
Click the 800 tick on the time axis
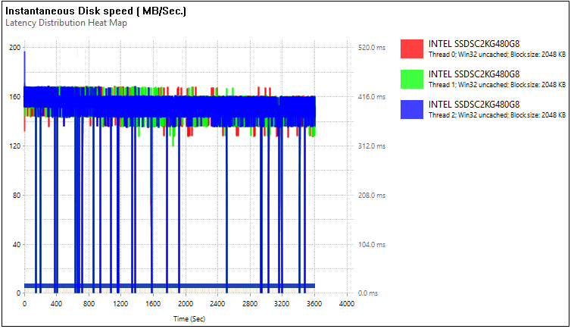pos(89,303)
